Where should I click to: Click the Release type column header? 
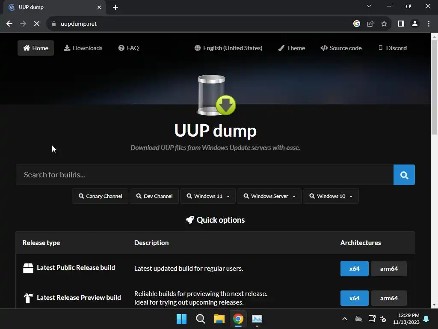[x=41, y=243]
